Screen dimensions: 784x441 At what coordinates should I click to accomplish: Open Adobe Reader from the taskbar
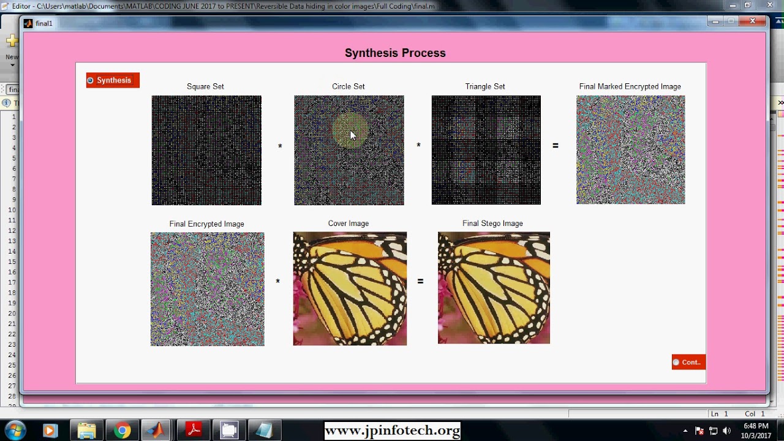(x=194, y=431)
